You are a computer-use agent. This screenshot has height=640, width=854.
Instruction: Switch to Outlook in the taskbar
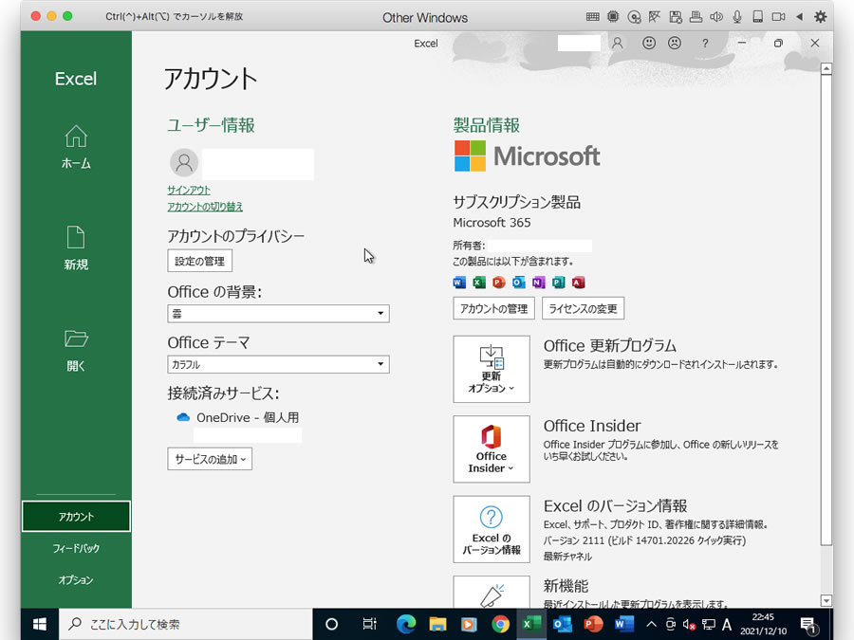(562, 624)
